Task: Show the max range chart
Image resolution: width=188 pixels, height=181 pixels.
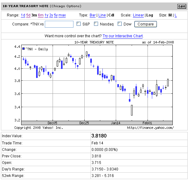Action: coord(62,15)
